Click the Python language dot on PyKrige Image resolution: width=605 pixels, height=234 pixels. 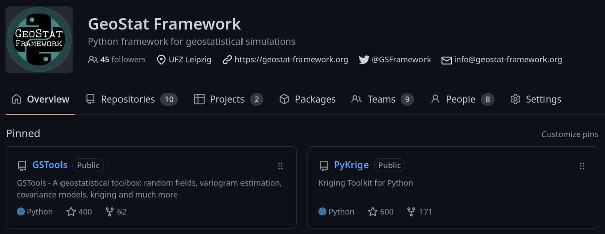pos(322,212)
